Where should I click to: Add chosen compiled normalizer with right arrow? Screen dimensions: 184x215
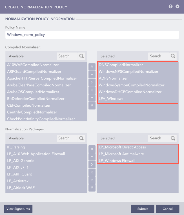(92, 82)
